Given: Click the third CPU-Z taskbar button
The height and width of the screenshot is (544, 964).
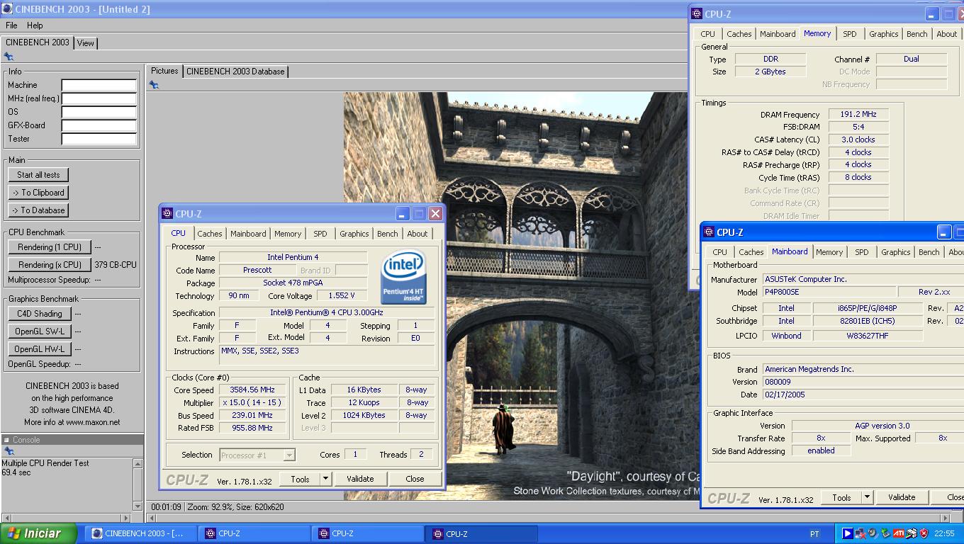Looking at the screenshot, I should [481, 533].
